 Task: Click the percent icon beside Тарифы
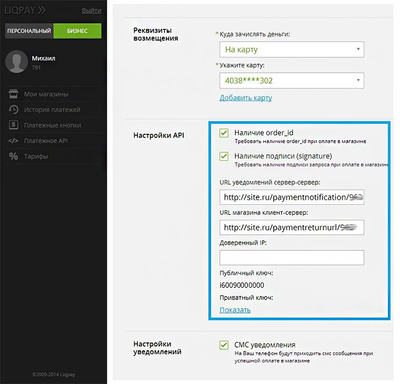14,156
